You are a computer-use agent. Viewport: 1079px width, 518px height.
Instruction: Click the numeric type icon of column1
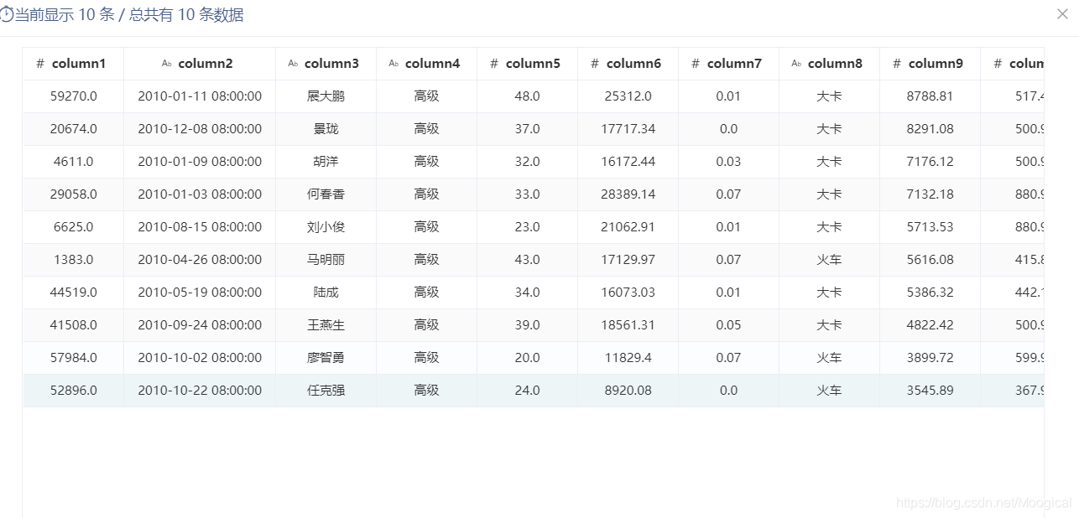point(40,64)
